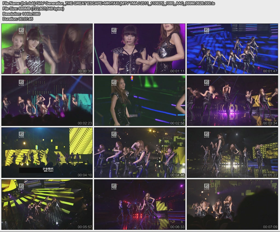Open the thumbnail timestamped 00:05:57
The image size is (280, 232).
point(47,204)
